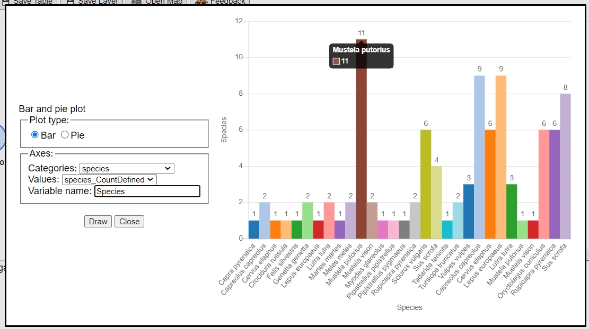
Task: Click the 'Capra pyrenaica' x-axis label
Action: 236,264
